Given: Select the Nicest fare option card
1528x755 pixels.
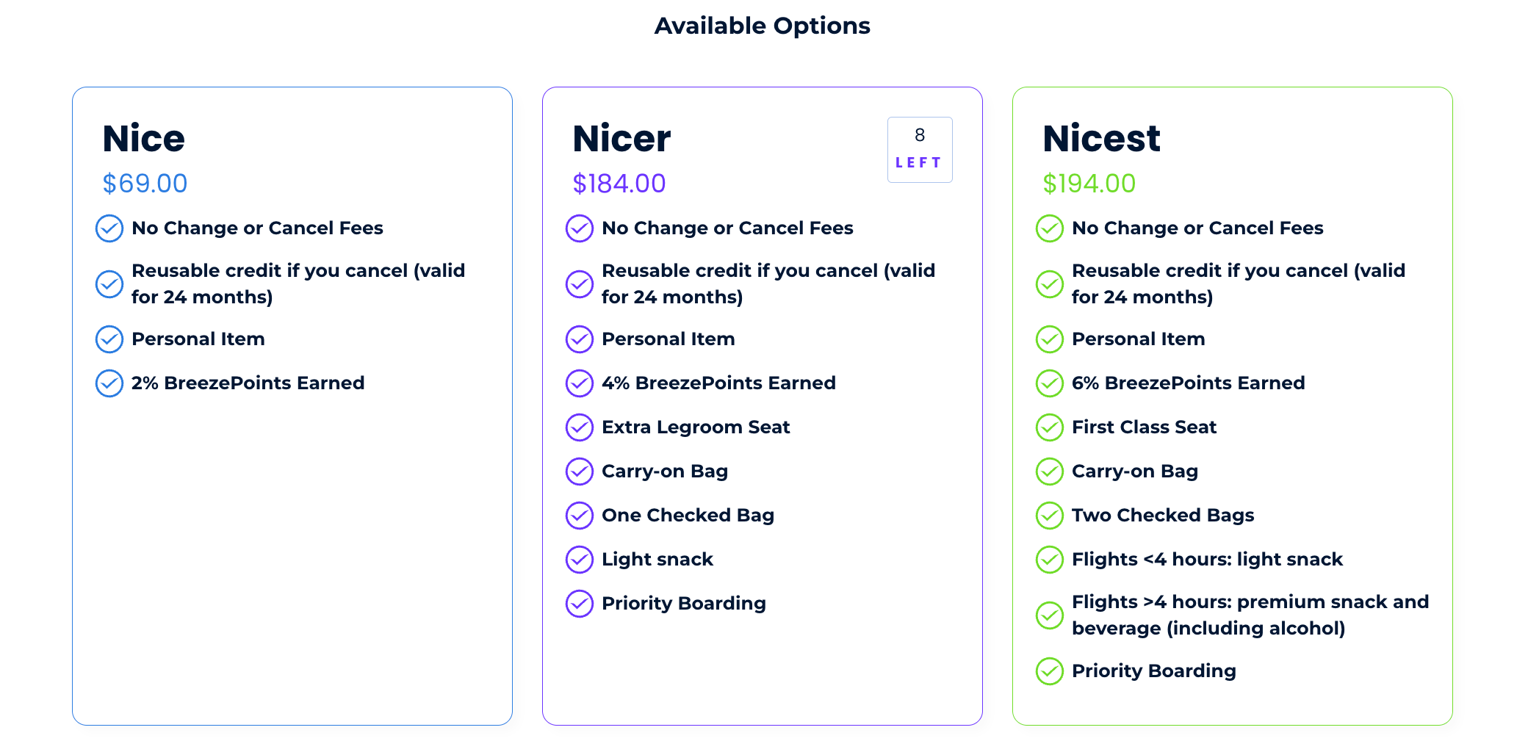Looking at the screenshot, I should [1231, 404].
